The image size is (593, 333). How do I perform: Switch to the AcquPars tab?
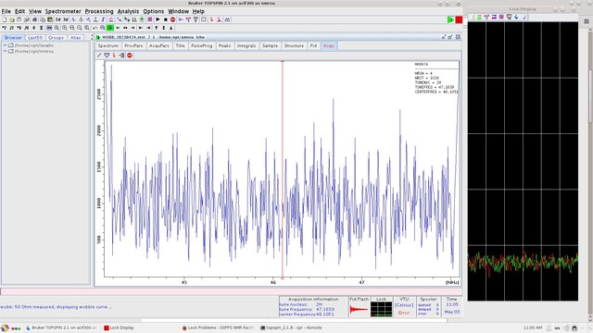(x=158, y=45)
